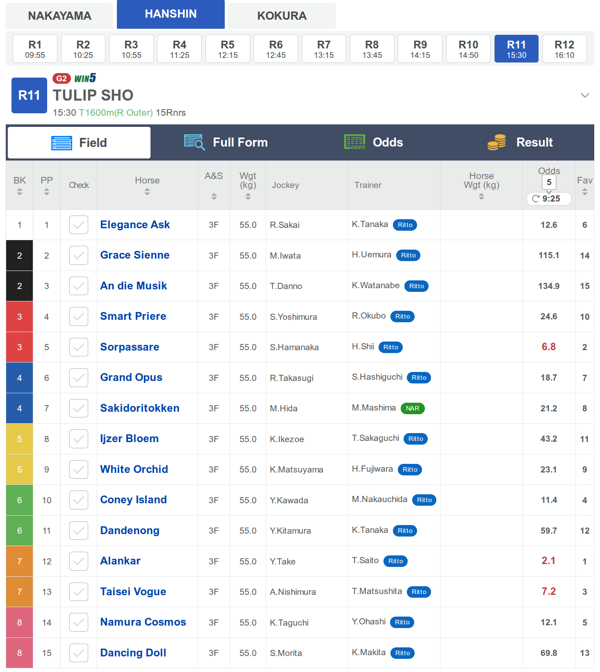This screenshot has width=600, height=672.
Task: Check the box for Grace Sienne
Action: point(79,255)
